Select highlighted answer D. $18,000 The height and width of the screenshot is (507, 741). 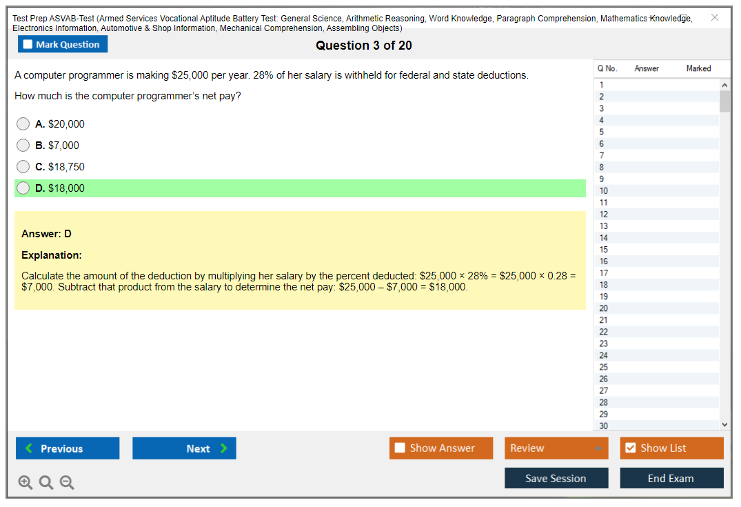tap(23, 188)
